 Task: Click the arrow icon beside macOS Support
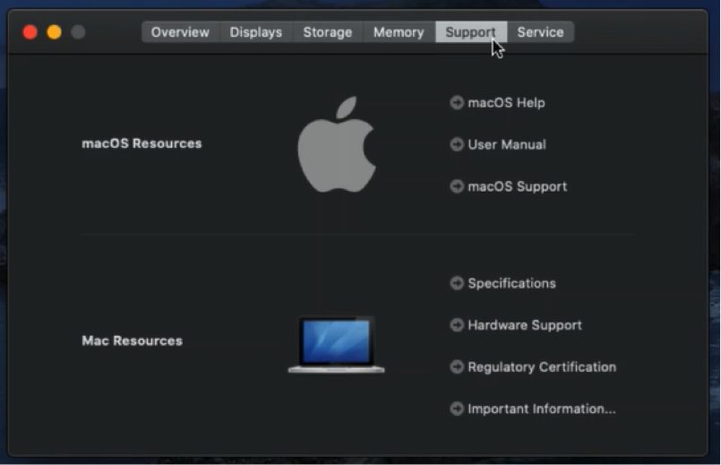tap(457, 186)
